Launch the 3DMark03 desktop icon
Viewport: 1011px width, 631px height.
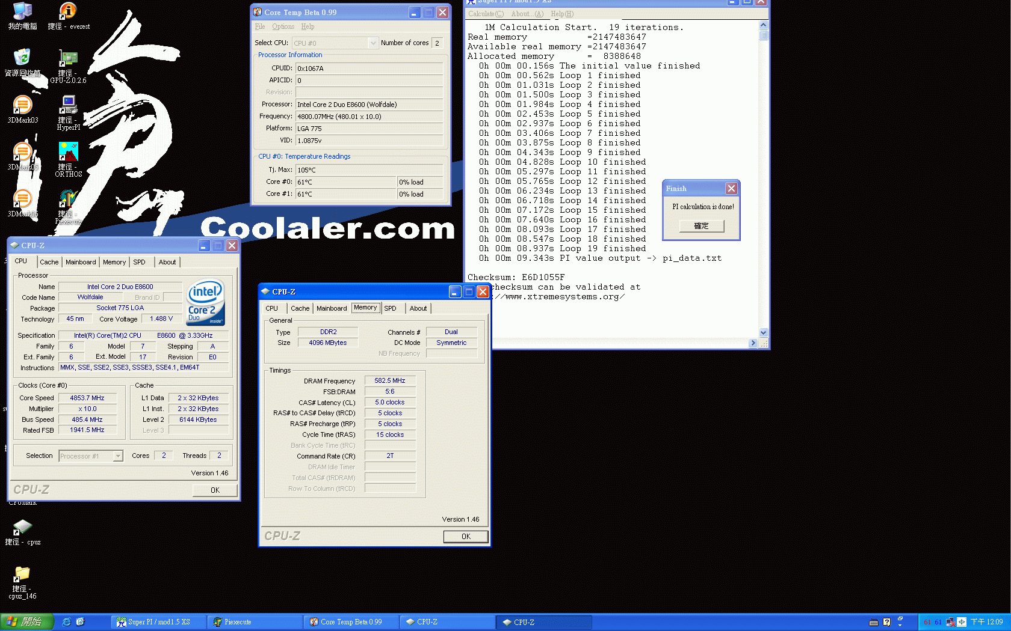pos(22,105)
